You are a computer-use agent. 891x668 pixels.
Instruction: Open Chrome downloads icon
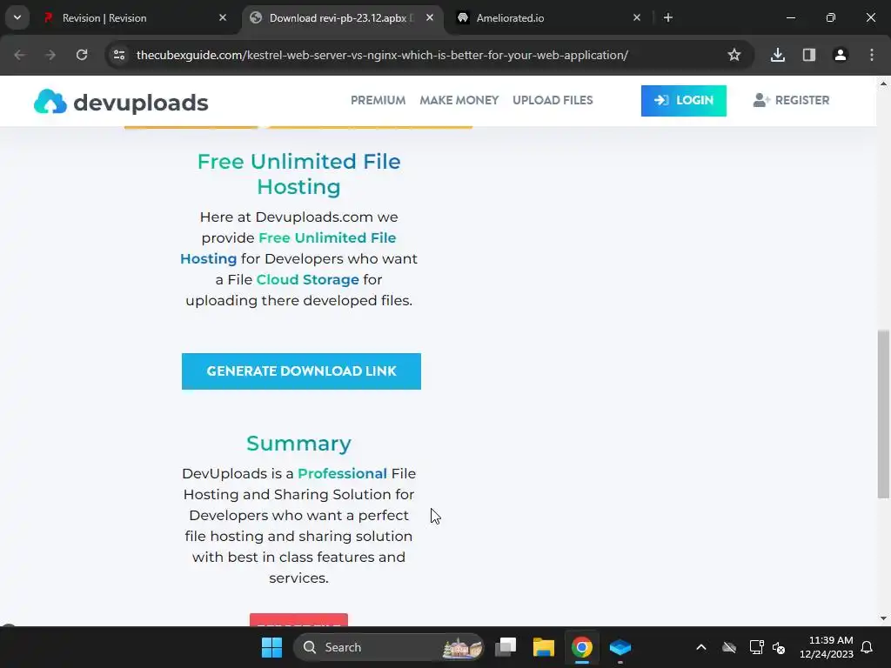point(778,55)
